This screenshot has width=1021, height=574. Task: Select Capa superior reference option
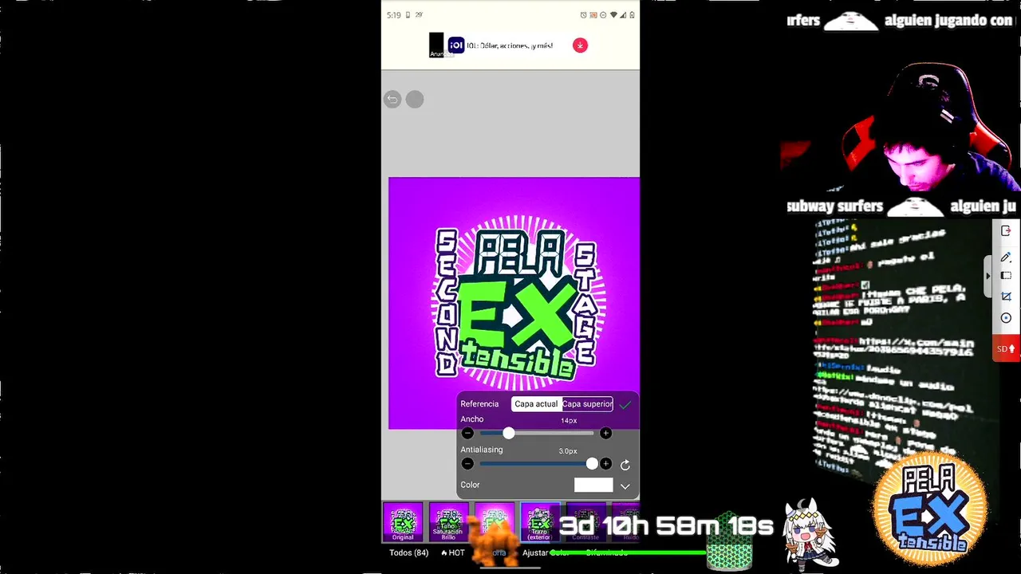click(x=587, y=404)
